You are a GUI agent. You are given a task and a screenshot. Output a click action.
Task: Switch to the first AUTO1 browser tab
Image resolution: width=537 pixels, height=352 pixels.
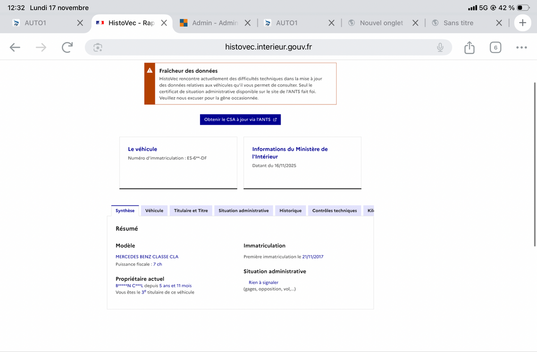[x=36, y=23]
